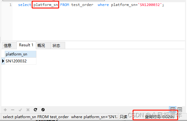187x121 pixels.
Task: Switch to grid view icon
Action: point(172,109)
